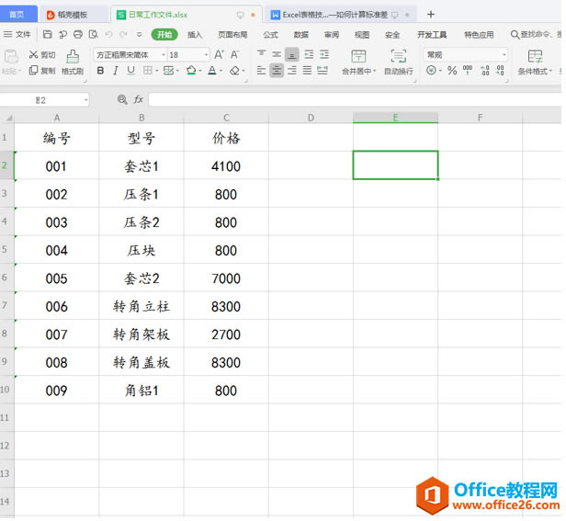Screen dimensions: 566x521
Task: Open font name dropdown 方正粗黑宋简体
Action: click(x=164, y=55)
